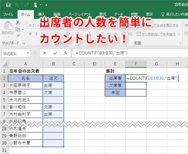Click the formula bar COUNTIF text
This screenshot has height=154, width=188.
pos(102,53)
